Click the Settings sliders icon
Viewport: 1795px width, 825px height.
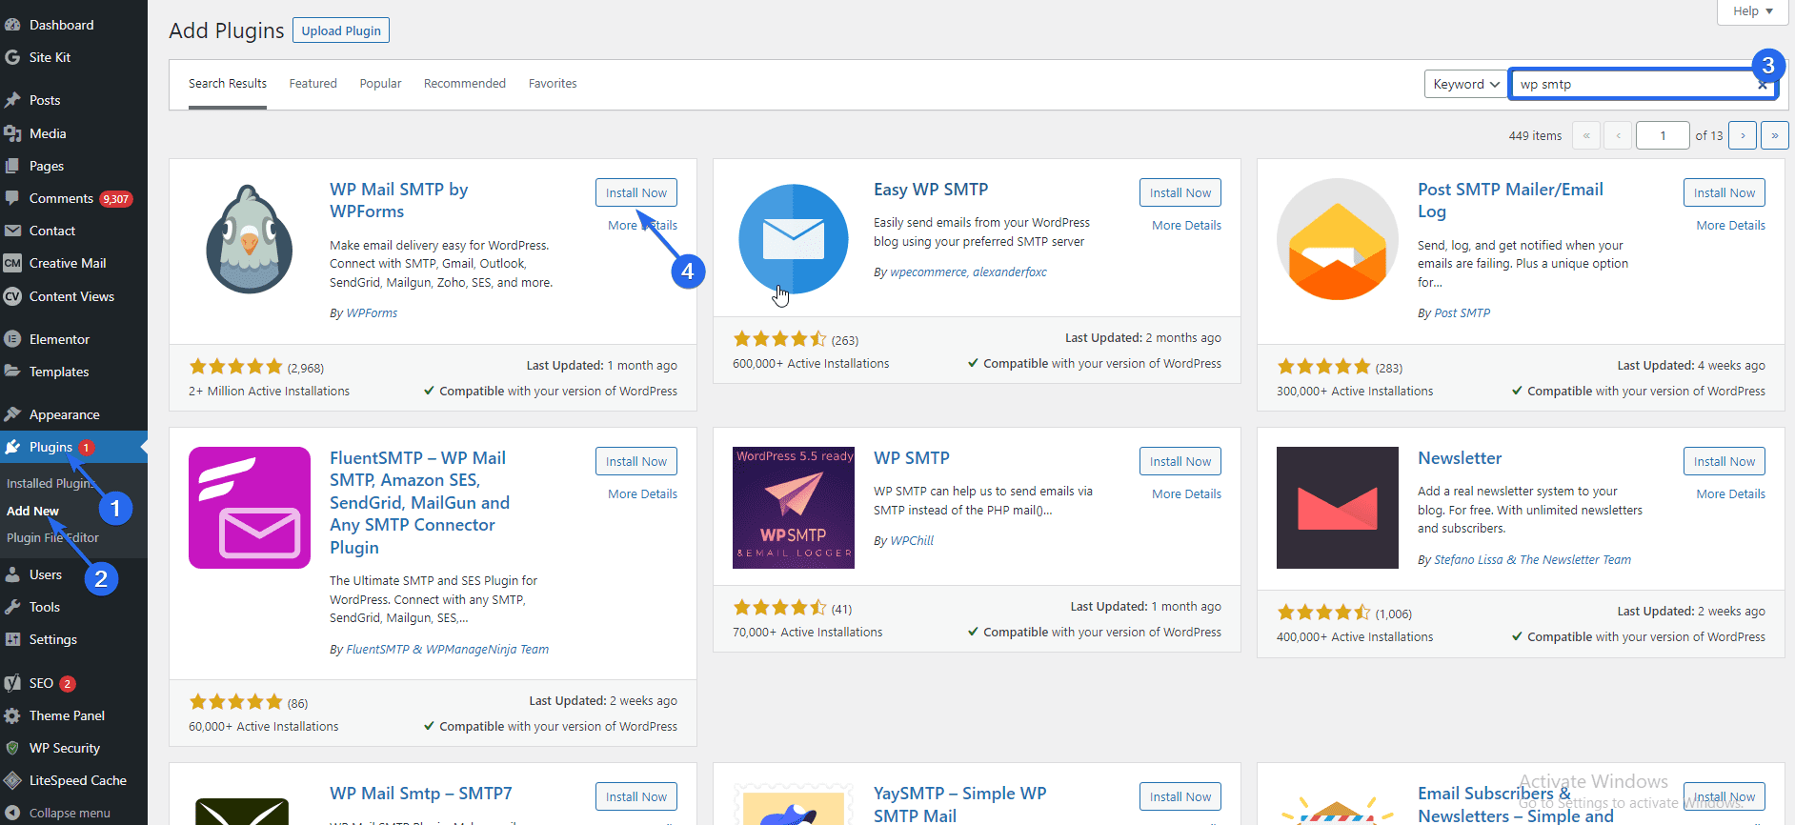pyautogui.click(x=12, y=639)
